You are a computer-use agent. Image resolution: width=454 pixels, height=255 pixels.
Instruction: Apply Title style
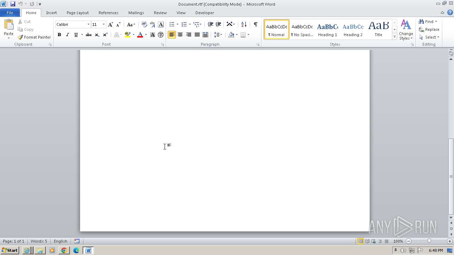378,29
